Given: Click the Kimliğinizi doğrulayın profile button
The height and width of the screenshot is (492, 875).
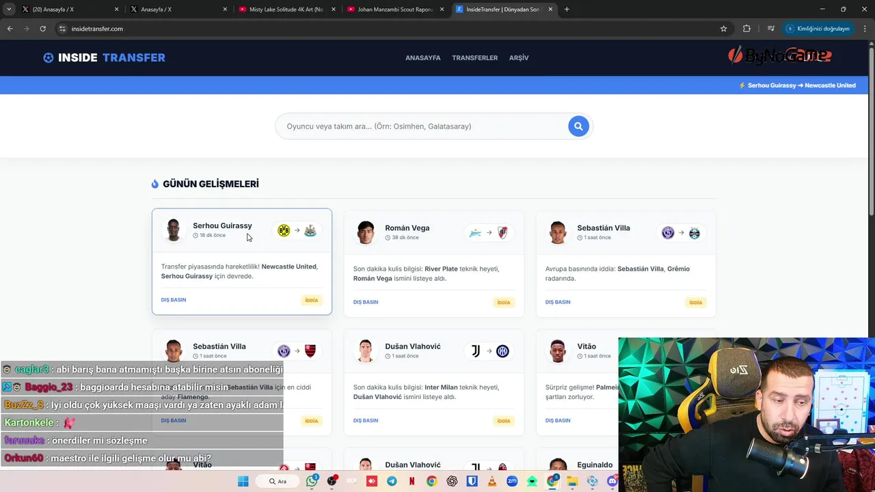Looking at the screenshot, I should [818, 29].
